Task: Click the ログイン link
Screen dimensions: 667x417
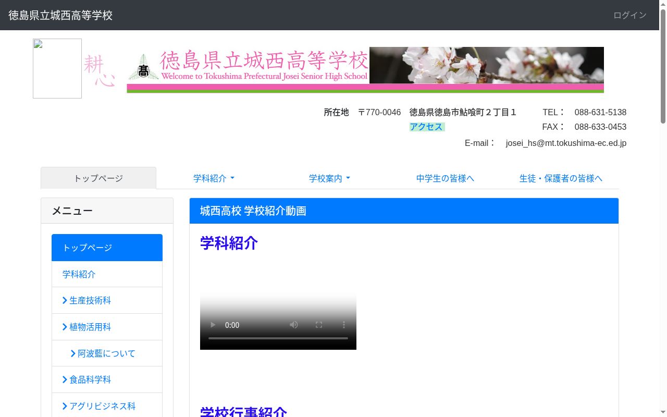Action: click(x=630, y=15)
